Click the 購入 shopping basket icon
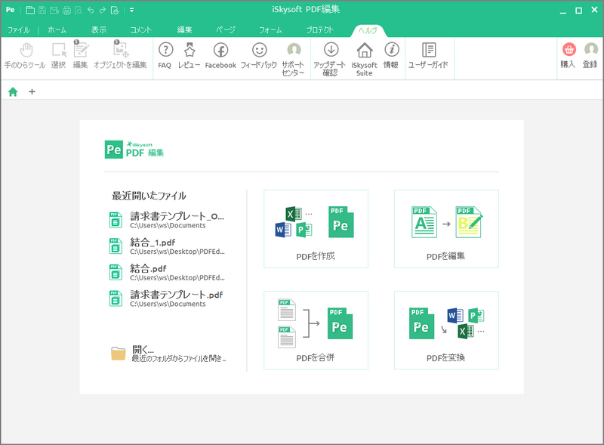604x445 pixels. pyautogui.click(x=569, y=56)
